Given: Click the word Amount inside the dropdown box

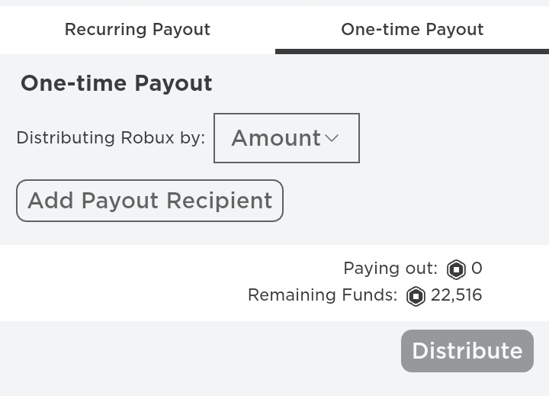Looking at the screenshot, I should point(276,138).
